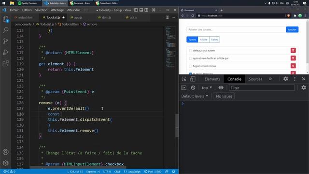Open the Search view in activity bar
Screen dimensions: 309x174
pos(5,30)
